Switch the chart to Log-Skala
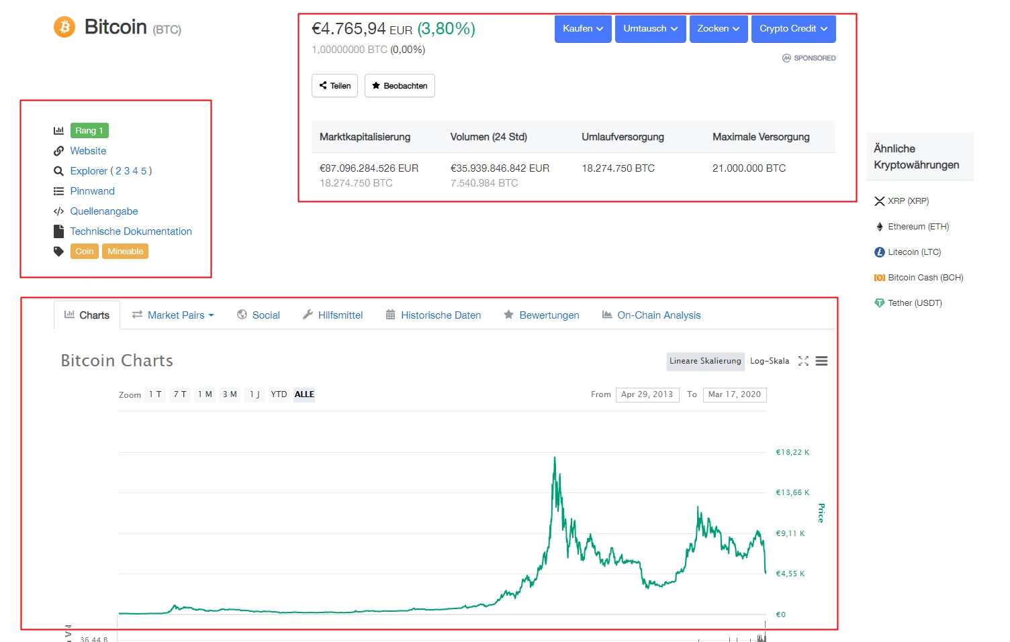The image size is (1010, 642). coord(770,361)
